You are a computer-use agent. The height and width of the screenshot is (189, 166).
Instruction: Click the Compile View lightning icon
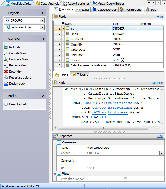(6, 53)
